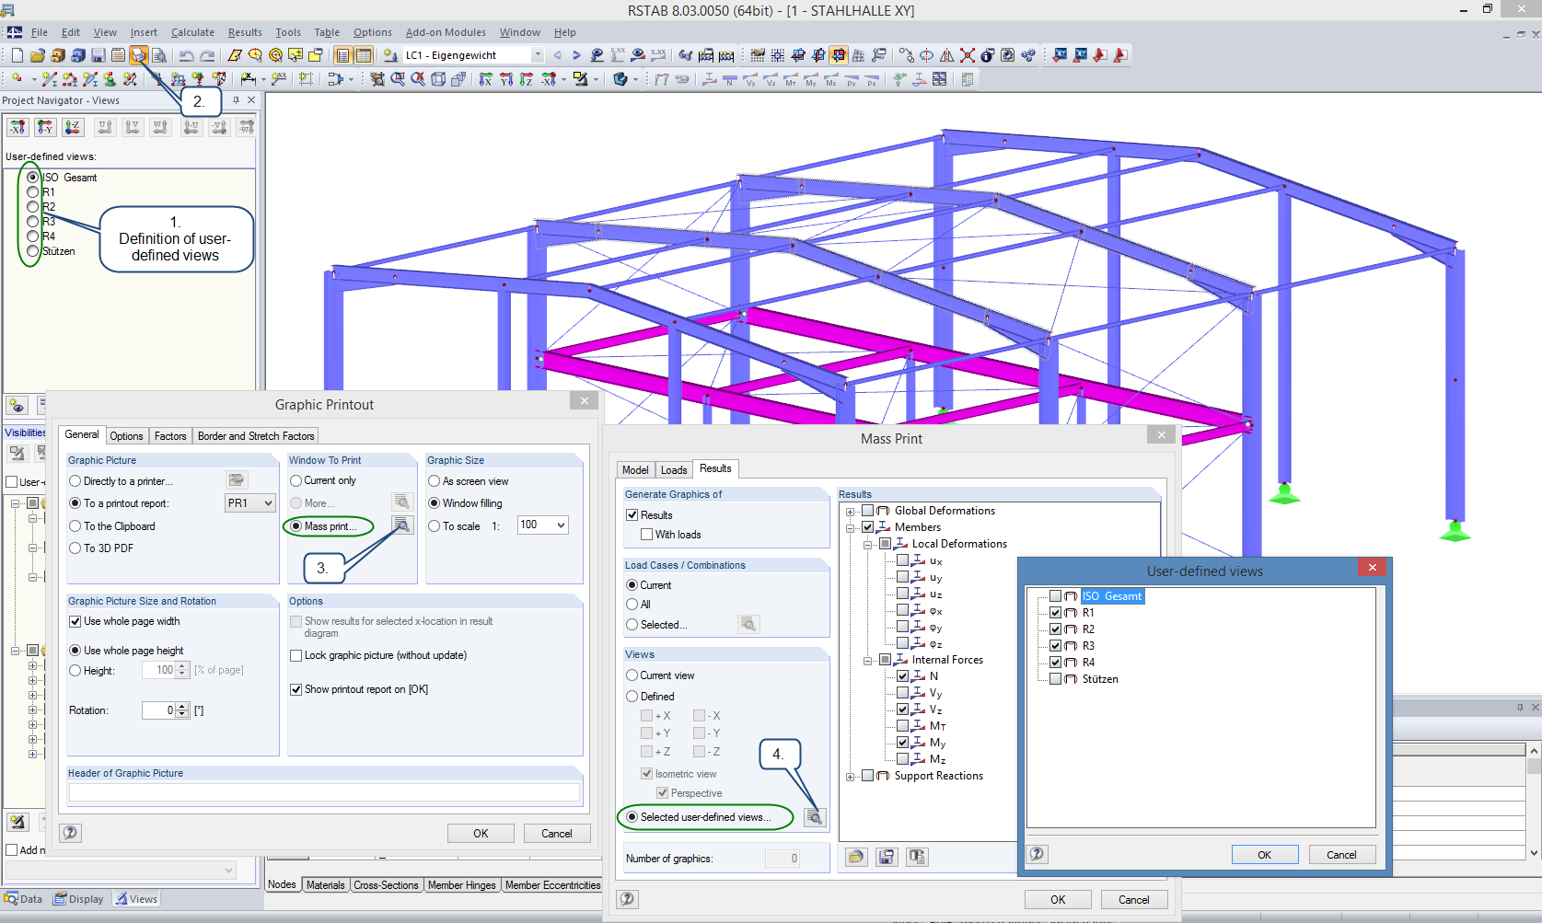Open the LC1 - Eigengewicht load case dropdown
The height and width of the screenshot is (923, 1542).
coord(538,55)
